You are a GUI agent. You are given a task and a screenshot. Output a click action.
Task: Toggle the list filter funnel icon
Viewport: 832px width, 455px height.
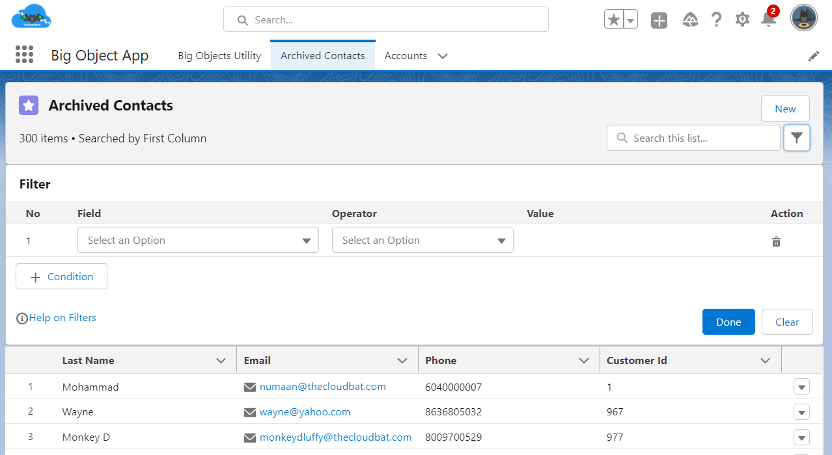(x=797, y=138)
